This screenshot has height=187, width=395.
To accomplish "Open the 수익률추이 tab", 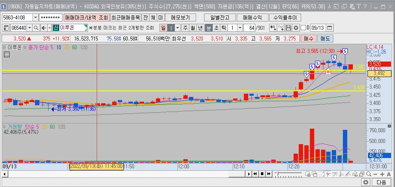I will 285,17.
